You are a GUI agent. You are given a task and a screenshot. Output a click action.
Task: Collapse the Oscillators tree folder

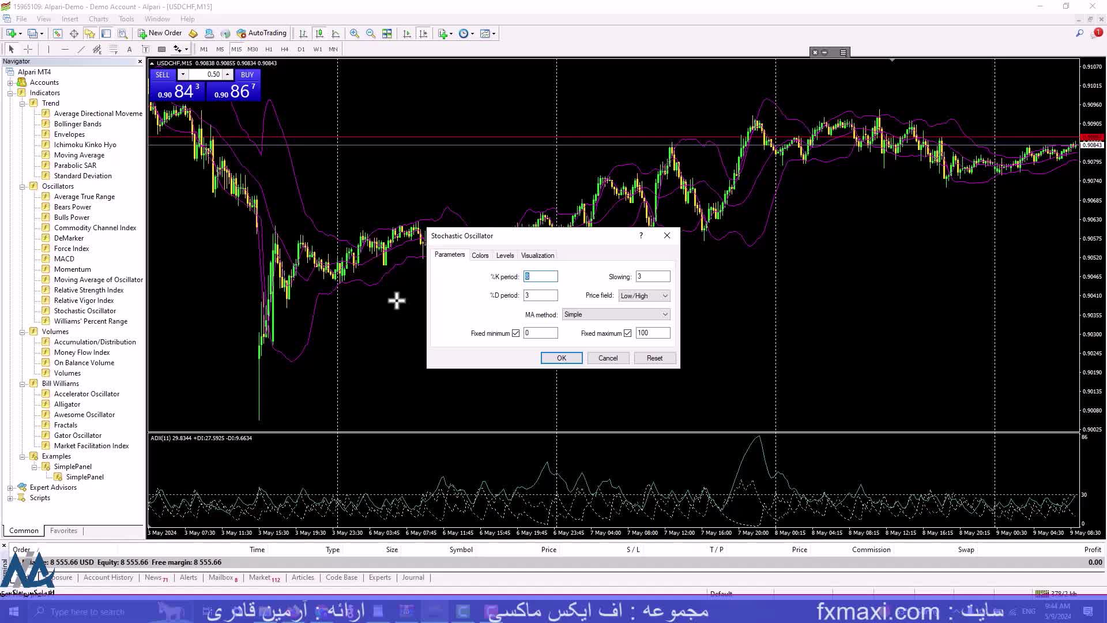pyautogui.click(x=22, y=186)
